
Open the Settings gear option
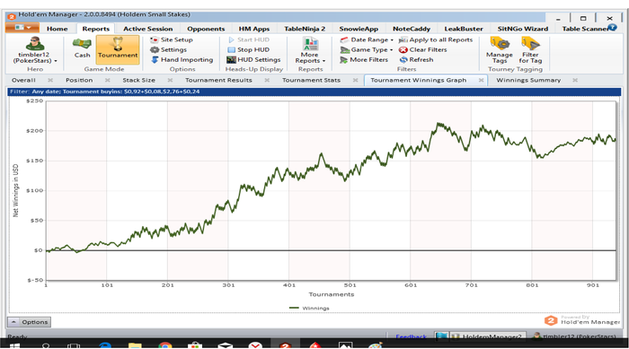[169, 49]
